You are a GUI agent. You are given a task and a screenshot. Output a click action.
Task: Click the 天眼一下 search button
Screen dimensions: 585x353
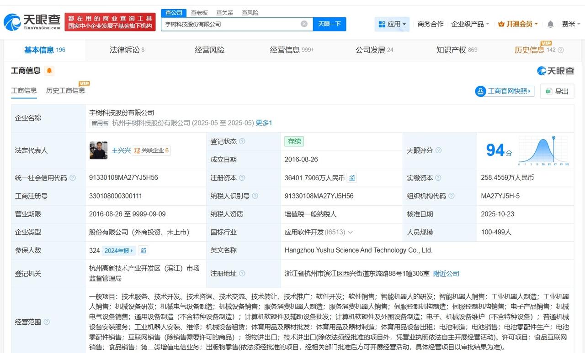[330, 24]
